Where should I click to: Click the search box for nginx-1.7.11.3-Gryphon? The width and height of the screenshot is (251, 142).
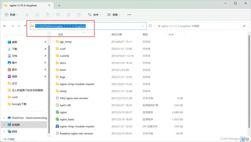[202, 26]
